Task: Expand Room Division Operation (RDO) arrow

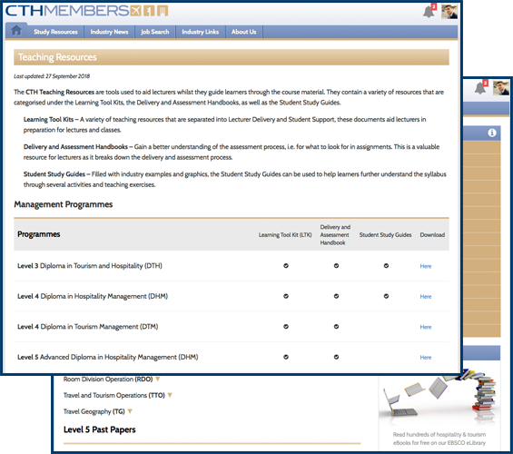Action: pos(158,380)
